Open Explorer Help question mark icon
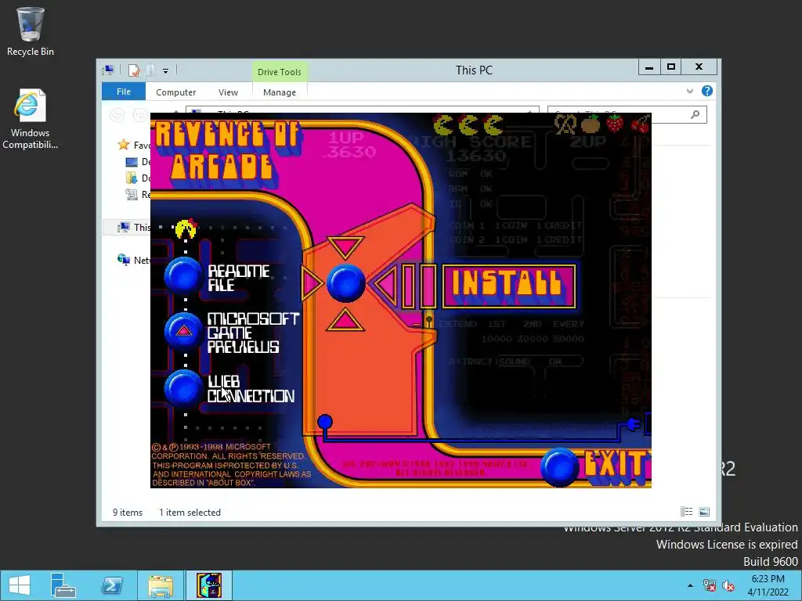Image resolution: width=802 pixels, height=601 pixels. pyautogui.click(x=707, y=91)
